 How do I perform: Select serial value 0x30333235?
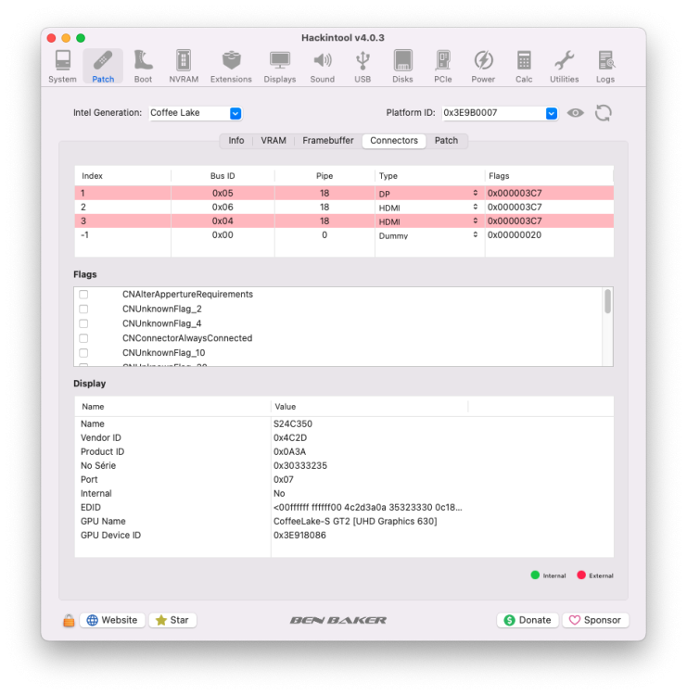(300, 466)
